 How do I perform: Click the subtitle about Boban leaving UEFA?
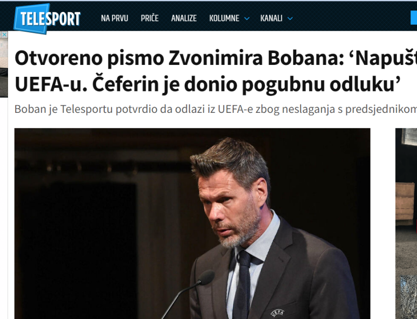(216, 109)
